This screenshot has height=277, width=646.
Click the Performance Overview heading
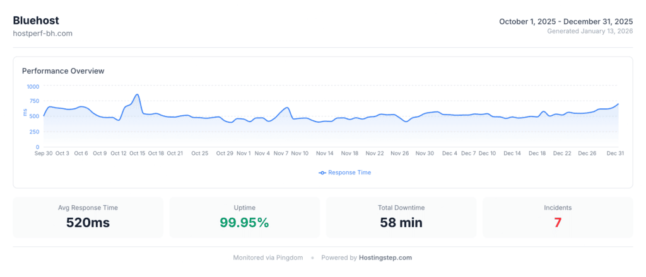tap(63, 71)
